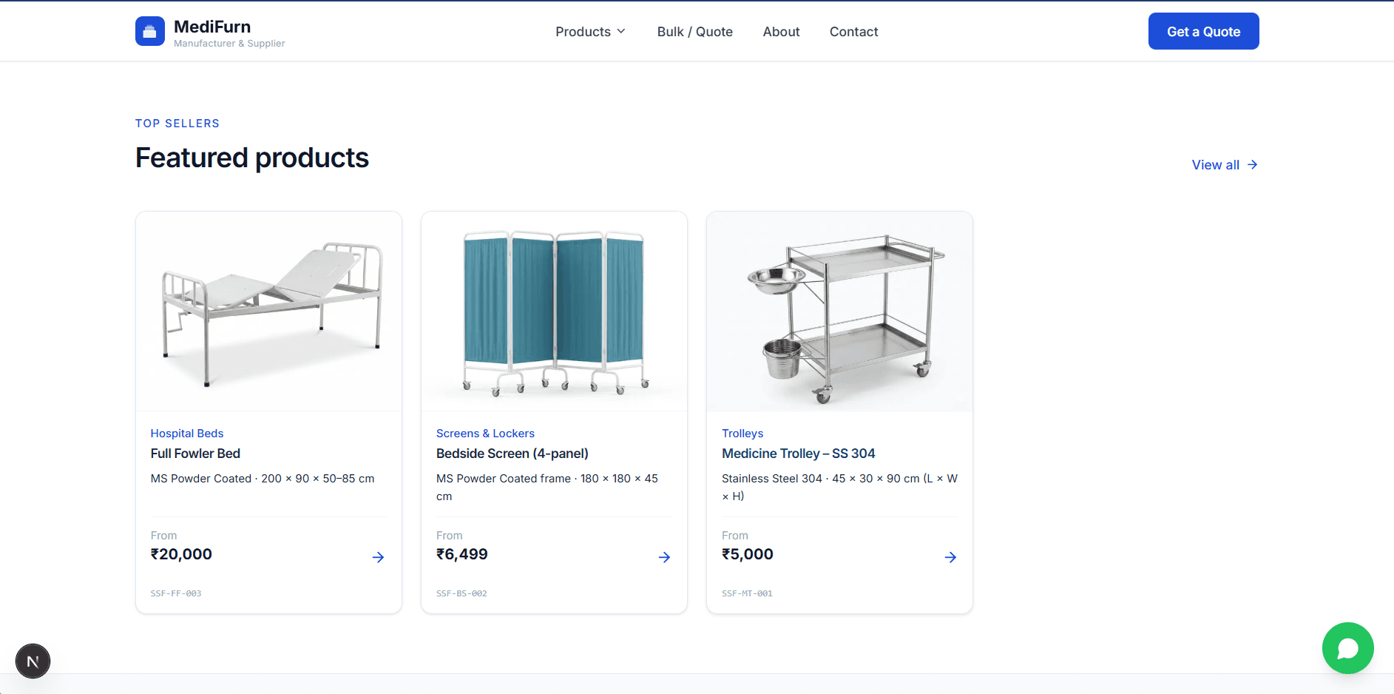Open the Contact page
The height and width of the screenshot is (694, 1394).
click(x=853, y=32)
